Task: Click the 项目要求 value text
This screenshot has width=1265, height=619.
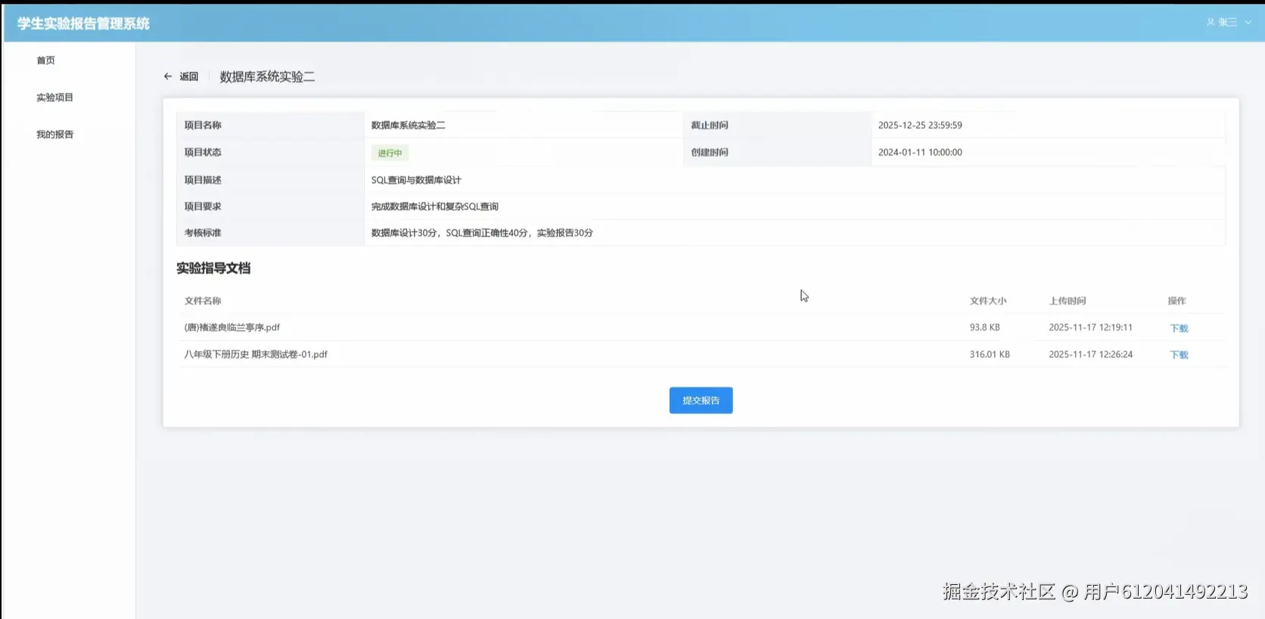Action: coord(435,207)
